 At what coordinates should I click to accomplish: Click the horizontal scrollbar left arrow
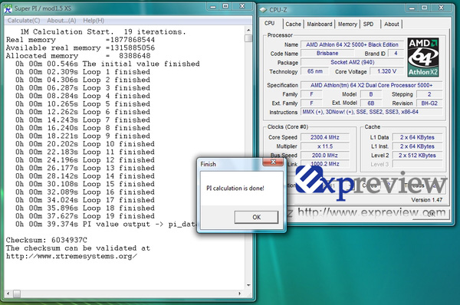[8, 294]
